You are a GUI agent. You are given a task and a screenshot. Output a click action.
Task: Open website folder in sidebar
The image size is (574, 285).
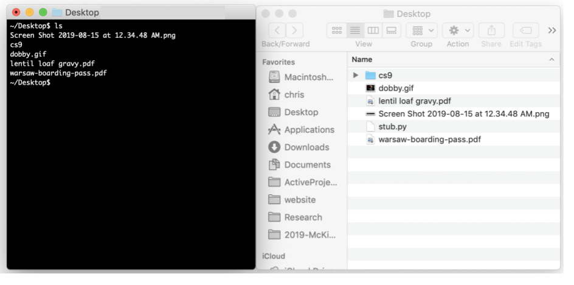(x=292, y=200)
